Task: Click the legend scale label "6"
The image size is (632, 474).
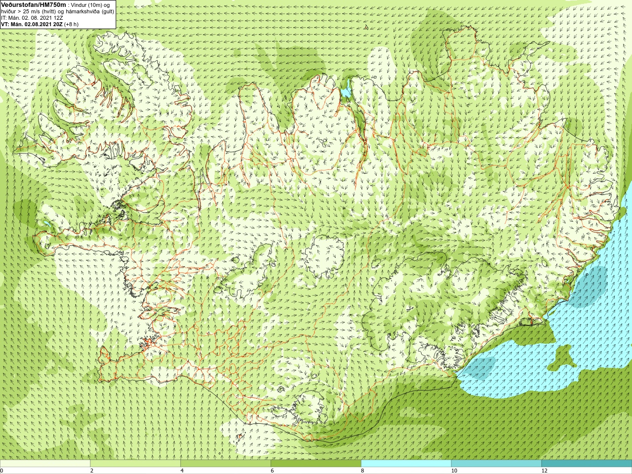Action: point(273,471)
